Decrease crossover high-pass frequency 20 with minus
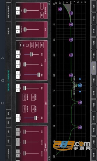 click(18, 86)
